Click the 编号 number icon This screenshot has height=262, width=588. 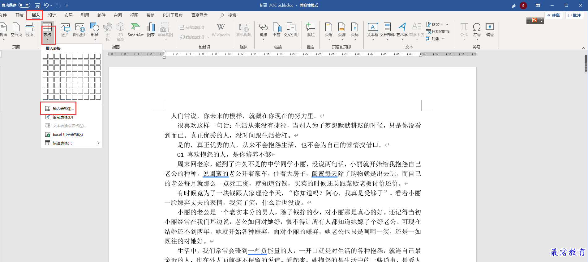490,30
